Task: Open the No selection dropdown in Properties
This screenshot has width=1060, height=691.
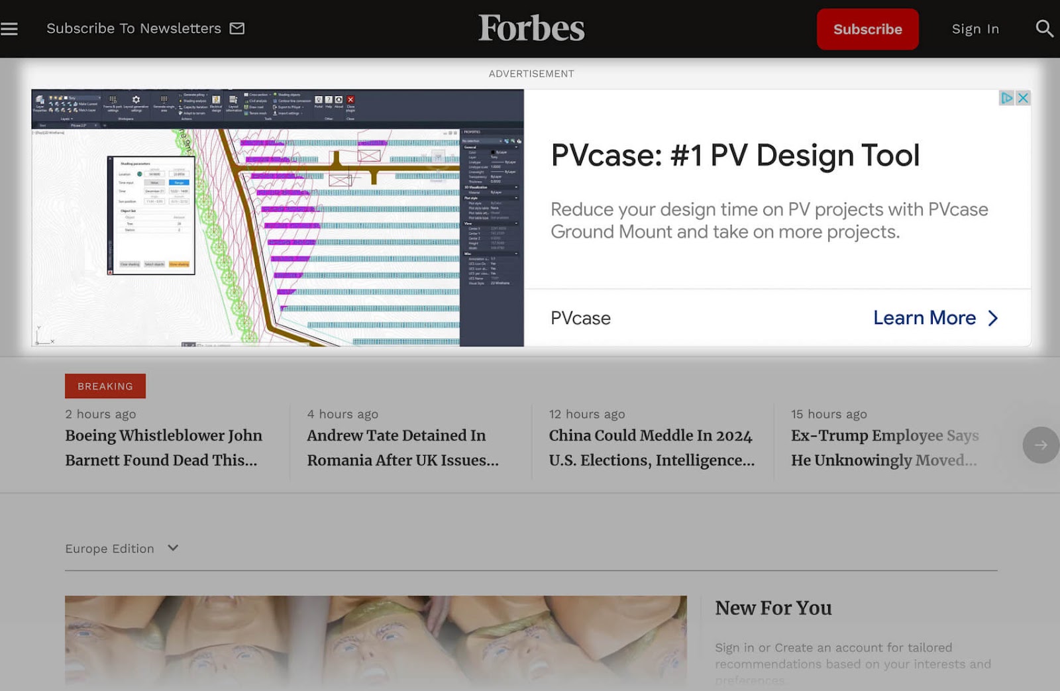Action: click(500, 141)
